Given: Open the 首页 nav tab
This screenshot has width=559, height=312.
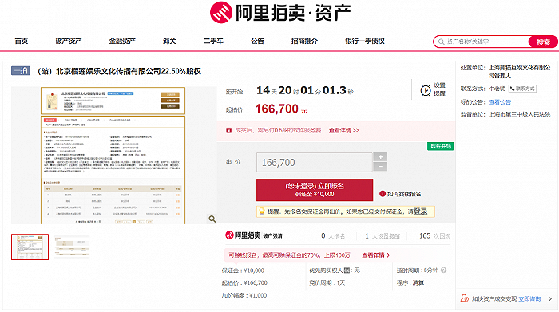Looking at the screenshot, I should 22,41.
